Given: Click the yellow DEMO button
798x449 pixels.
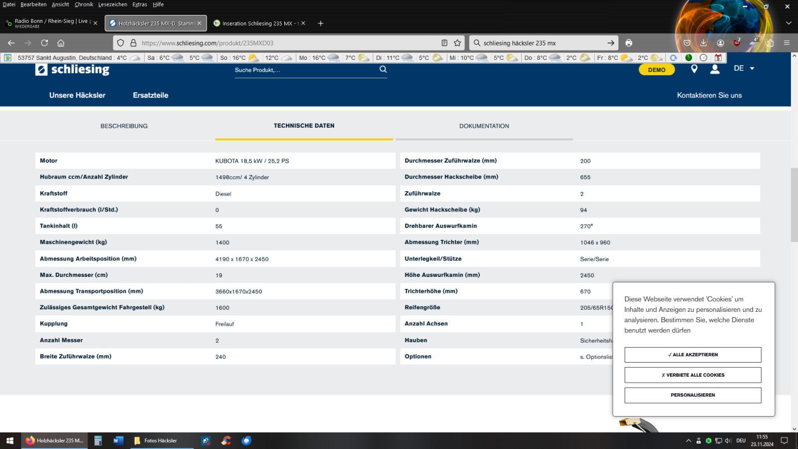Looking at the screenshot, I should (657, 70).
